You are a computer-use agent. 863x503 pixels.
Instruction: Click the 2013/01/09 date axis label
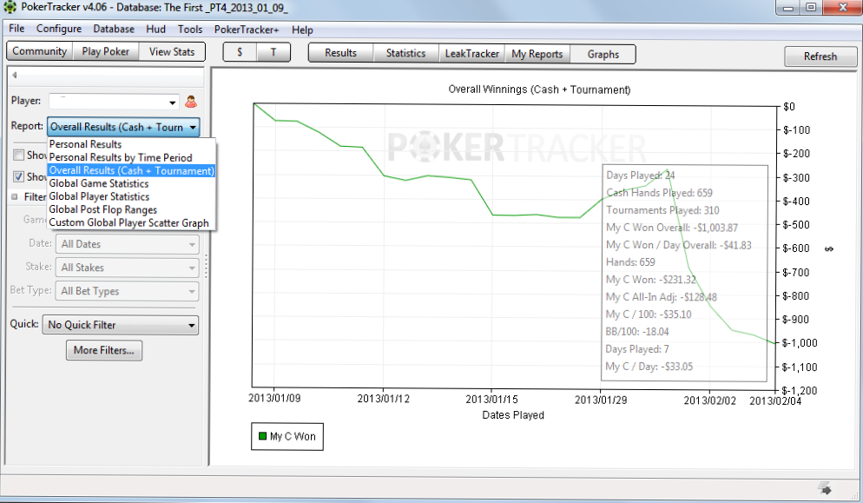pos(274,398)
